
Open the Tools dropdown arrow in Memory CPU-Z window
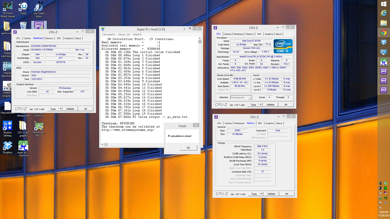pos(262,194)
